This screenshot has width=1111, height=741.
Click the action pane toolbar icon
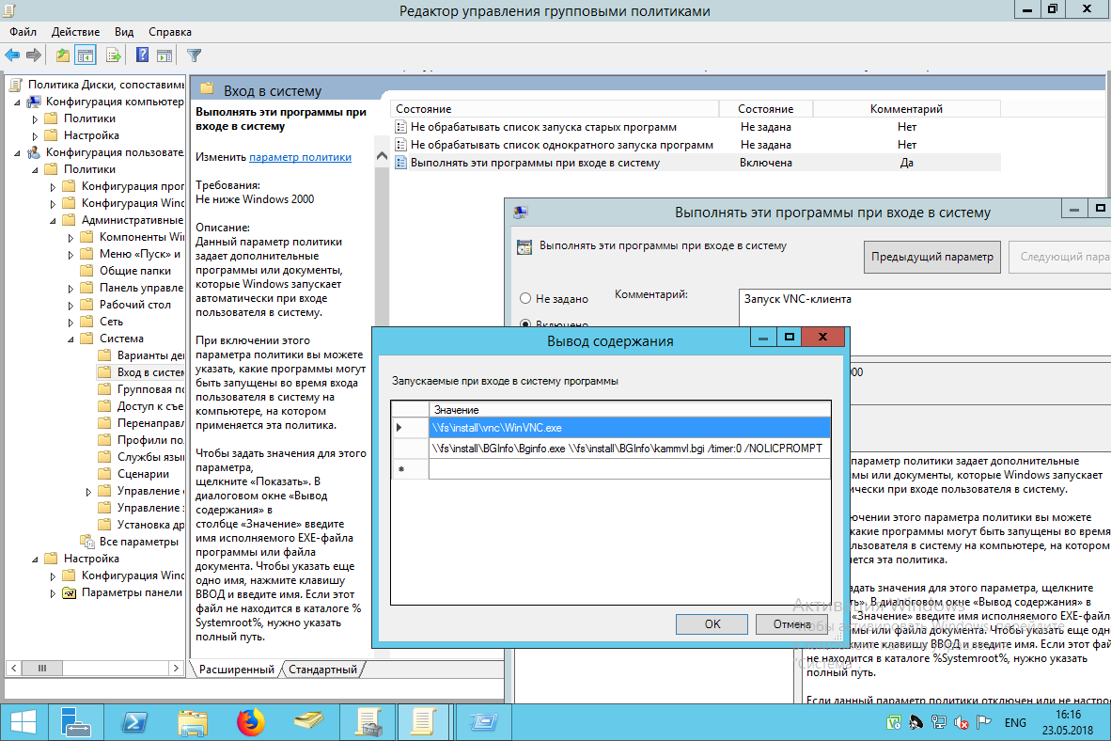tap(164, 55)
